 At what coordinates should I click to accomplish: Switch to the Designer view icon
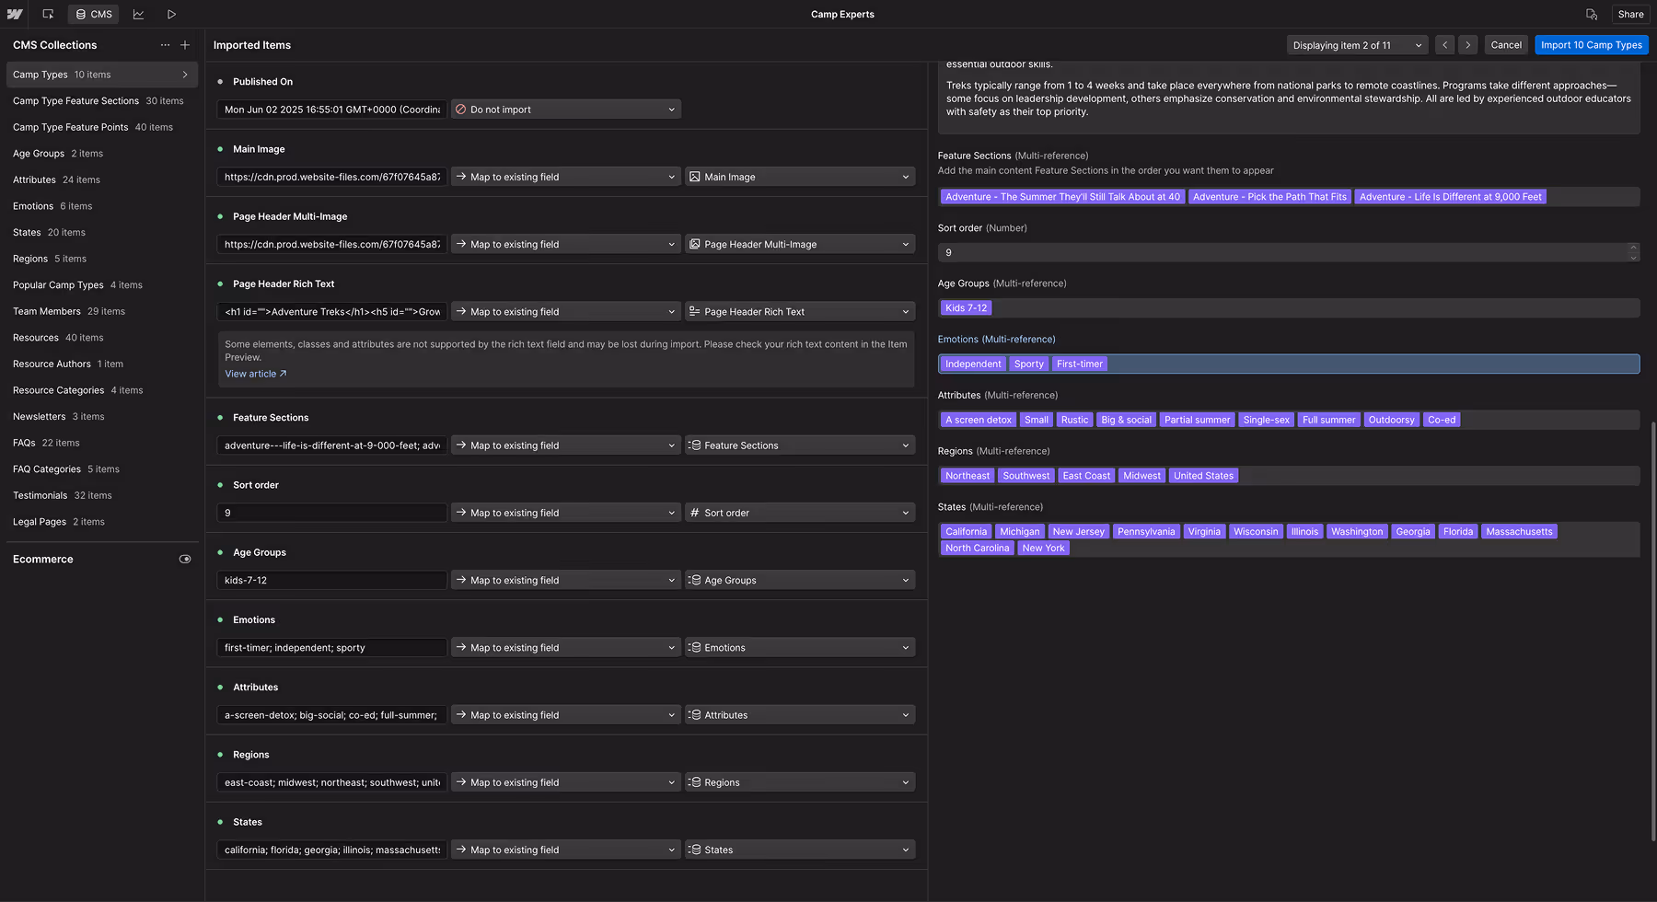(x=48, y=14)
